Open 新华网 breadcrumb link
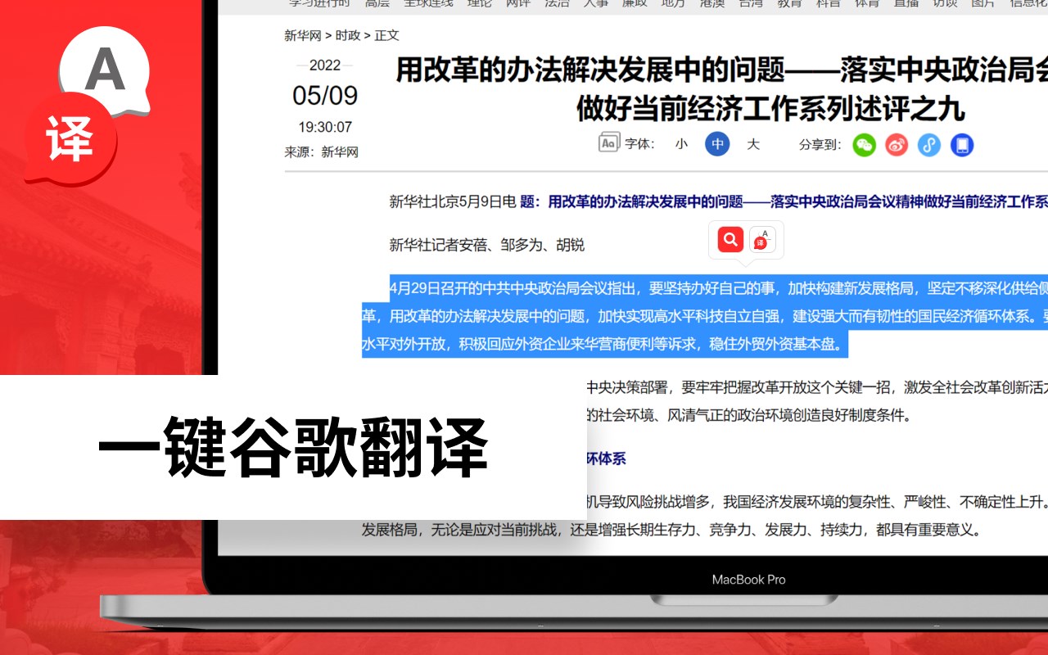 (303, 35)
